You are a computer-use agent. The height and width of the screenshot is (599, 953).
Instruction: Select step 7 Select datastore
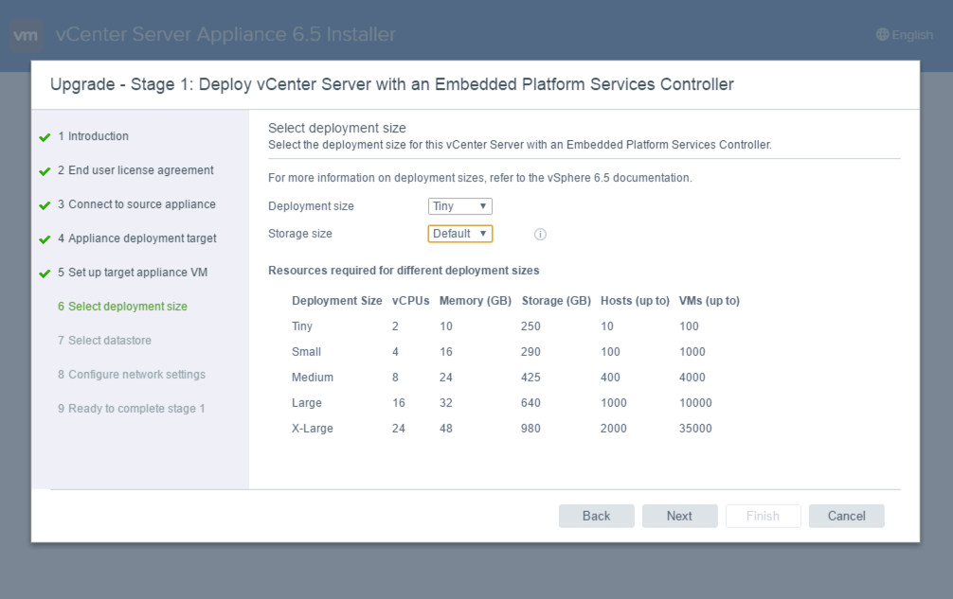point(104,340)
